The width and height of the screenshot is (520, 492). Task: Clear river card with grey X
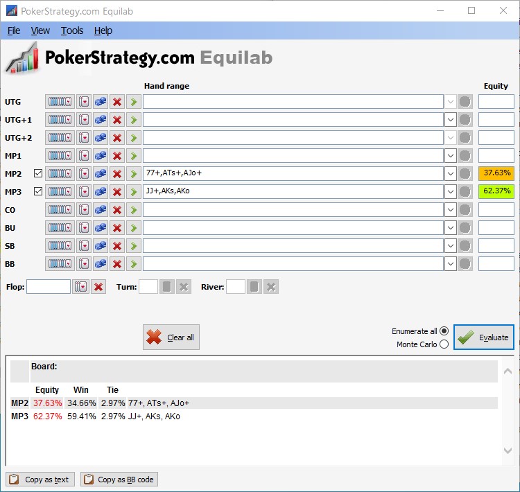tap(271, 287)
